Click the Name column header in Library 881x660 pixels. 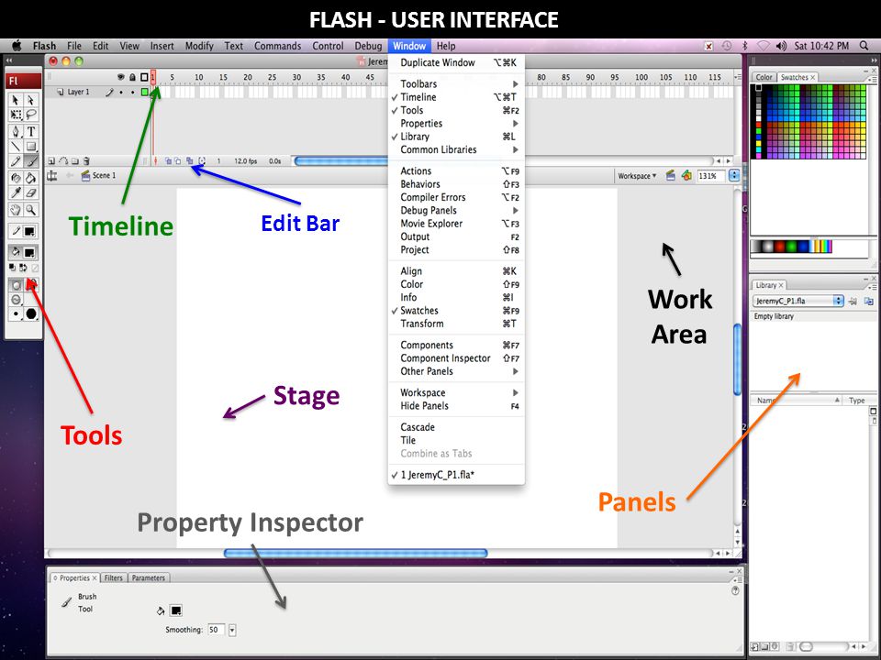(797, 401)
